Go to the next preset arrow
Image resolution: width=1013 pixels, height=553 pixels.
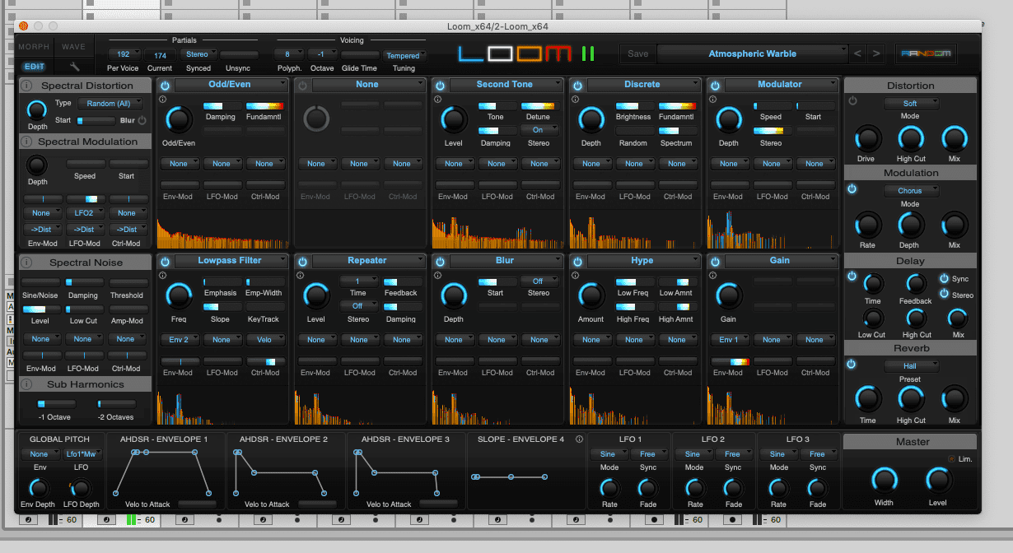pos(876,53)
